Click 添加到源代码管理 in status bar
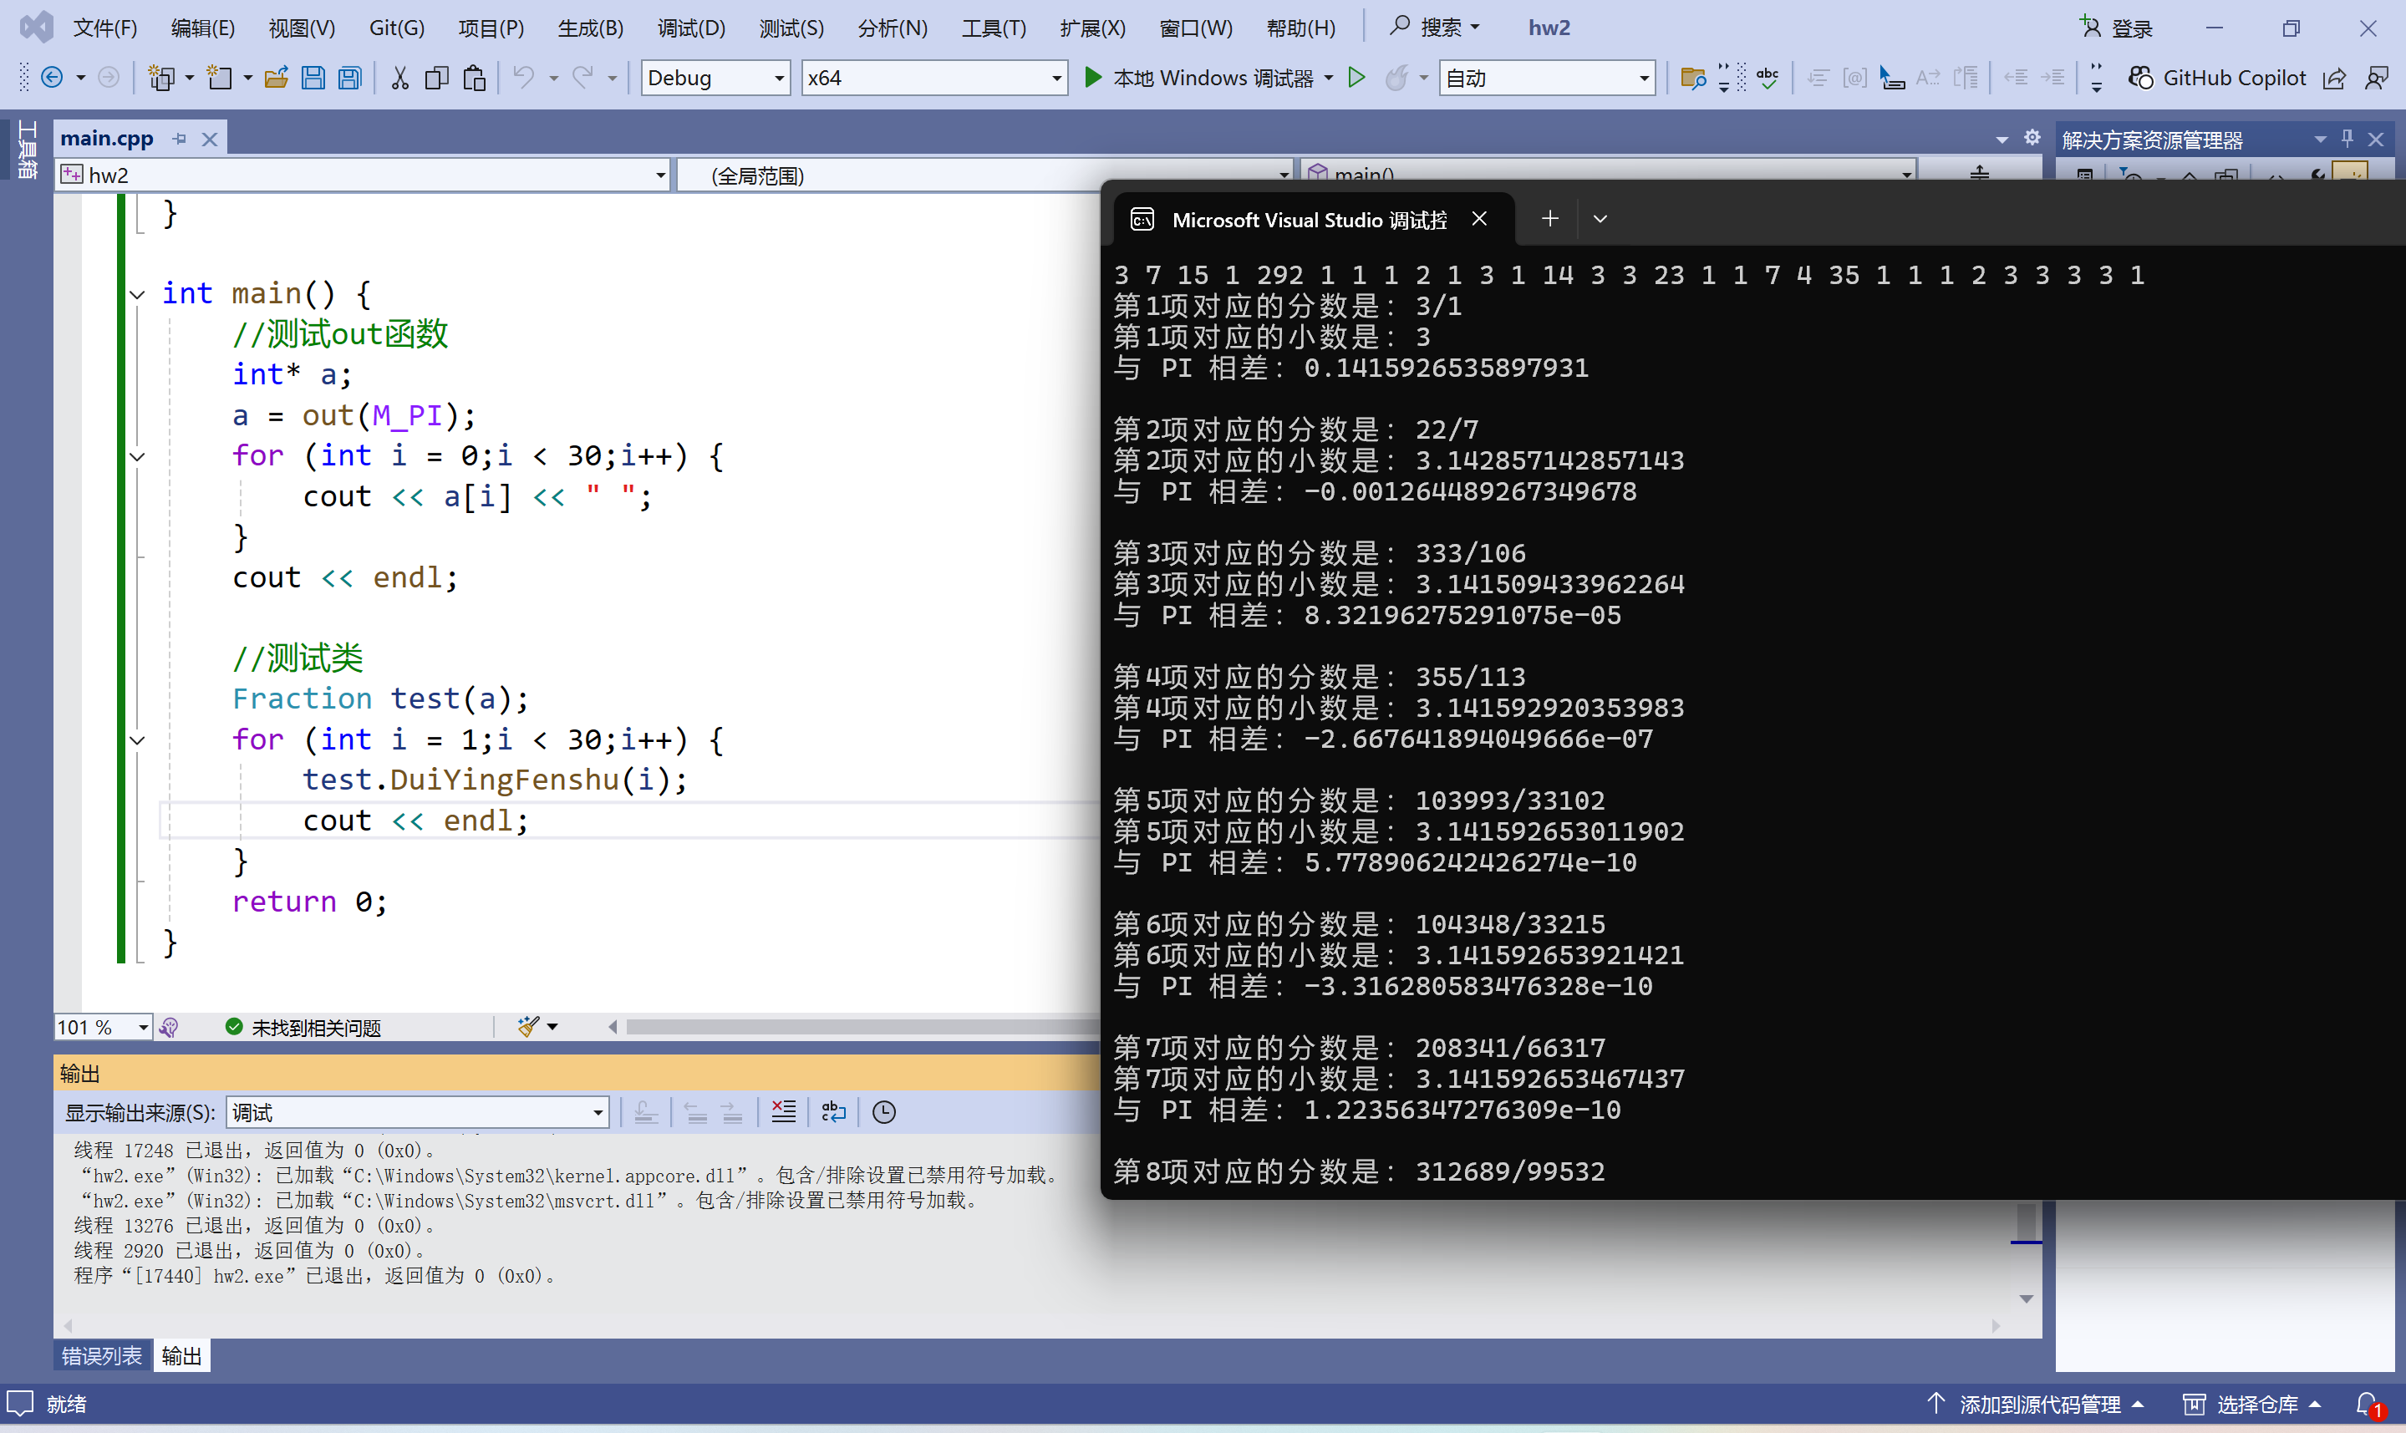Image resolution: width=2406 pixels, height=1433 pixels. click(2038, 1404)
